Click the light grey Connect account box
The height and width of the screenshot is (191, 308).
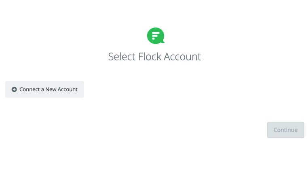pos(44,89)
